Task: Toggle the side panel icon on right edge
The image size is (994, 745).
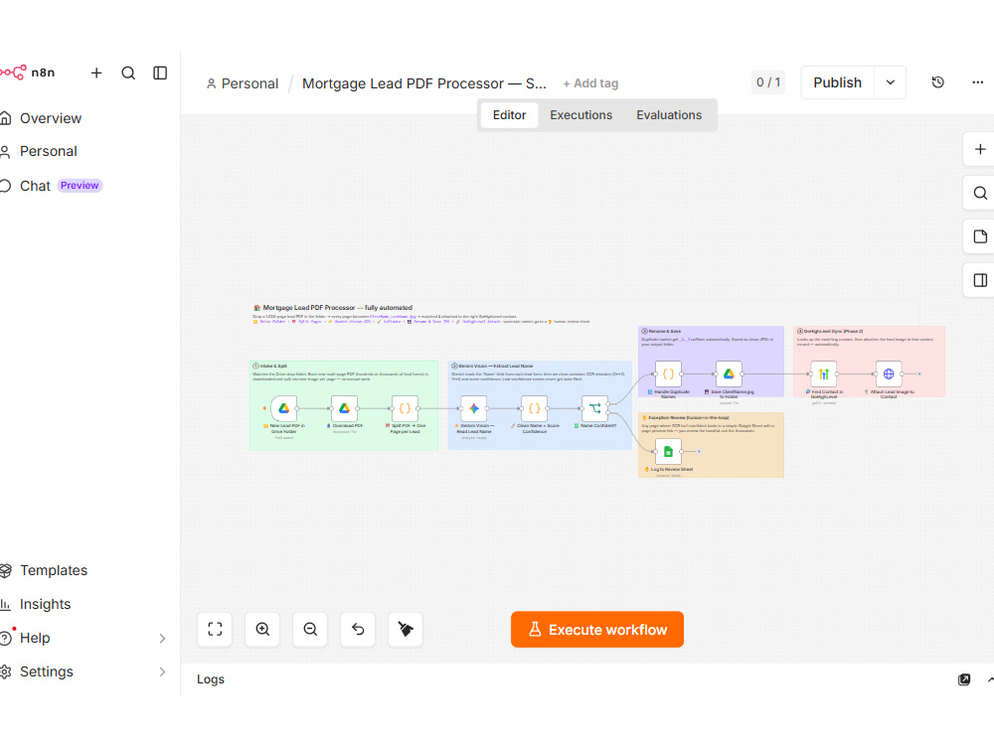Action: click(979, 280)
